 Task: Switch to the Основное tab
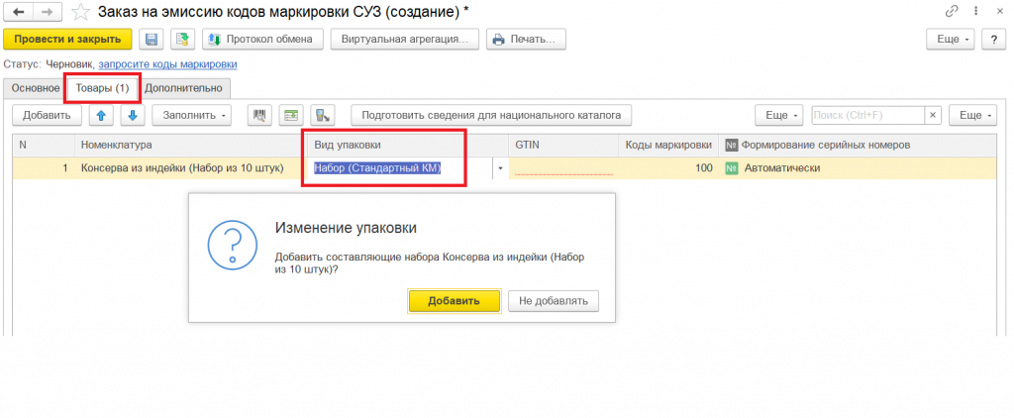click(x=36, y=88)
